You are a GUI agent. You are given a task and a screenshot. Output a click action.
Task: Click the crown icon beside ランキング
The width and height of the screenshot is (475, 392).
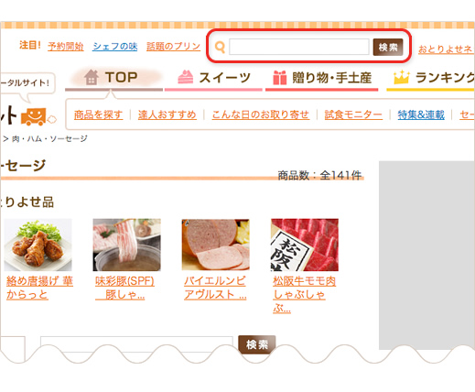[x=401, y=77]
